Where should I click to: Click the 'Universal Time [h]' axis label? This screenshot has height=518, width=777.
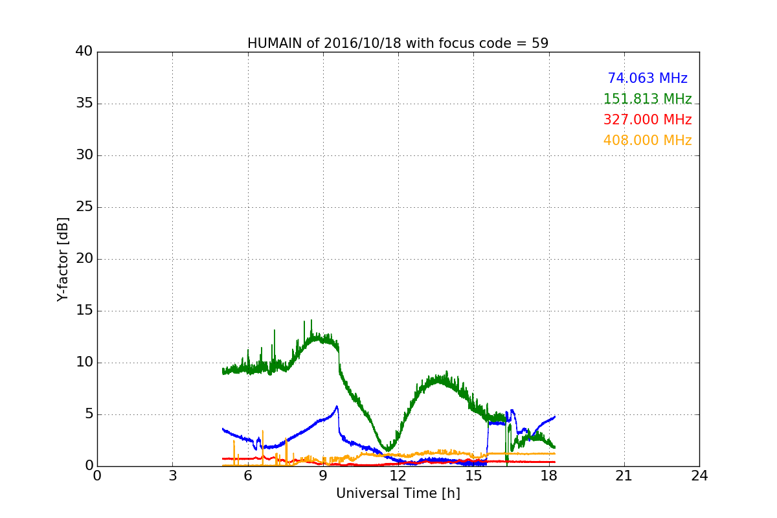[398, 493]
